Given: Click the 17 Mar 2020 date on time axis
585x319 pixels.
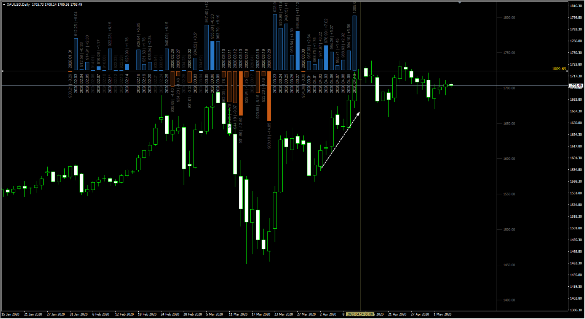Looking at the screenshot, I should click(x=261, y=314).
